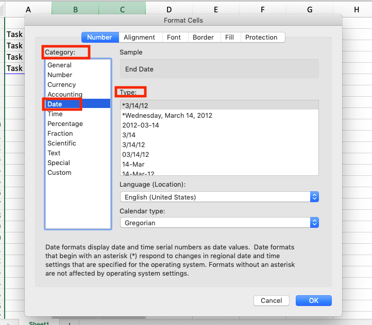The height and width of the screenshot is (325, 372).
Task: Select the Currency category
Action: pos(78,84)
